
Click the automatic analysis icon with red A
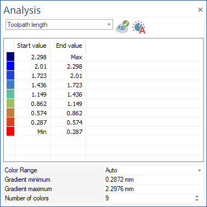pyautogui.click(x=139, y=27)
